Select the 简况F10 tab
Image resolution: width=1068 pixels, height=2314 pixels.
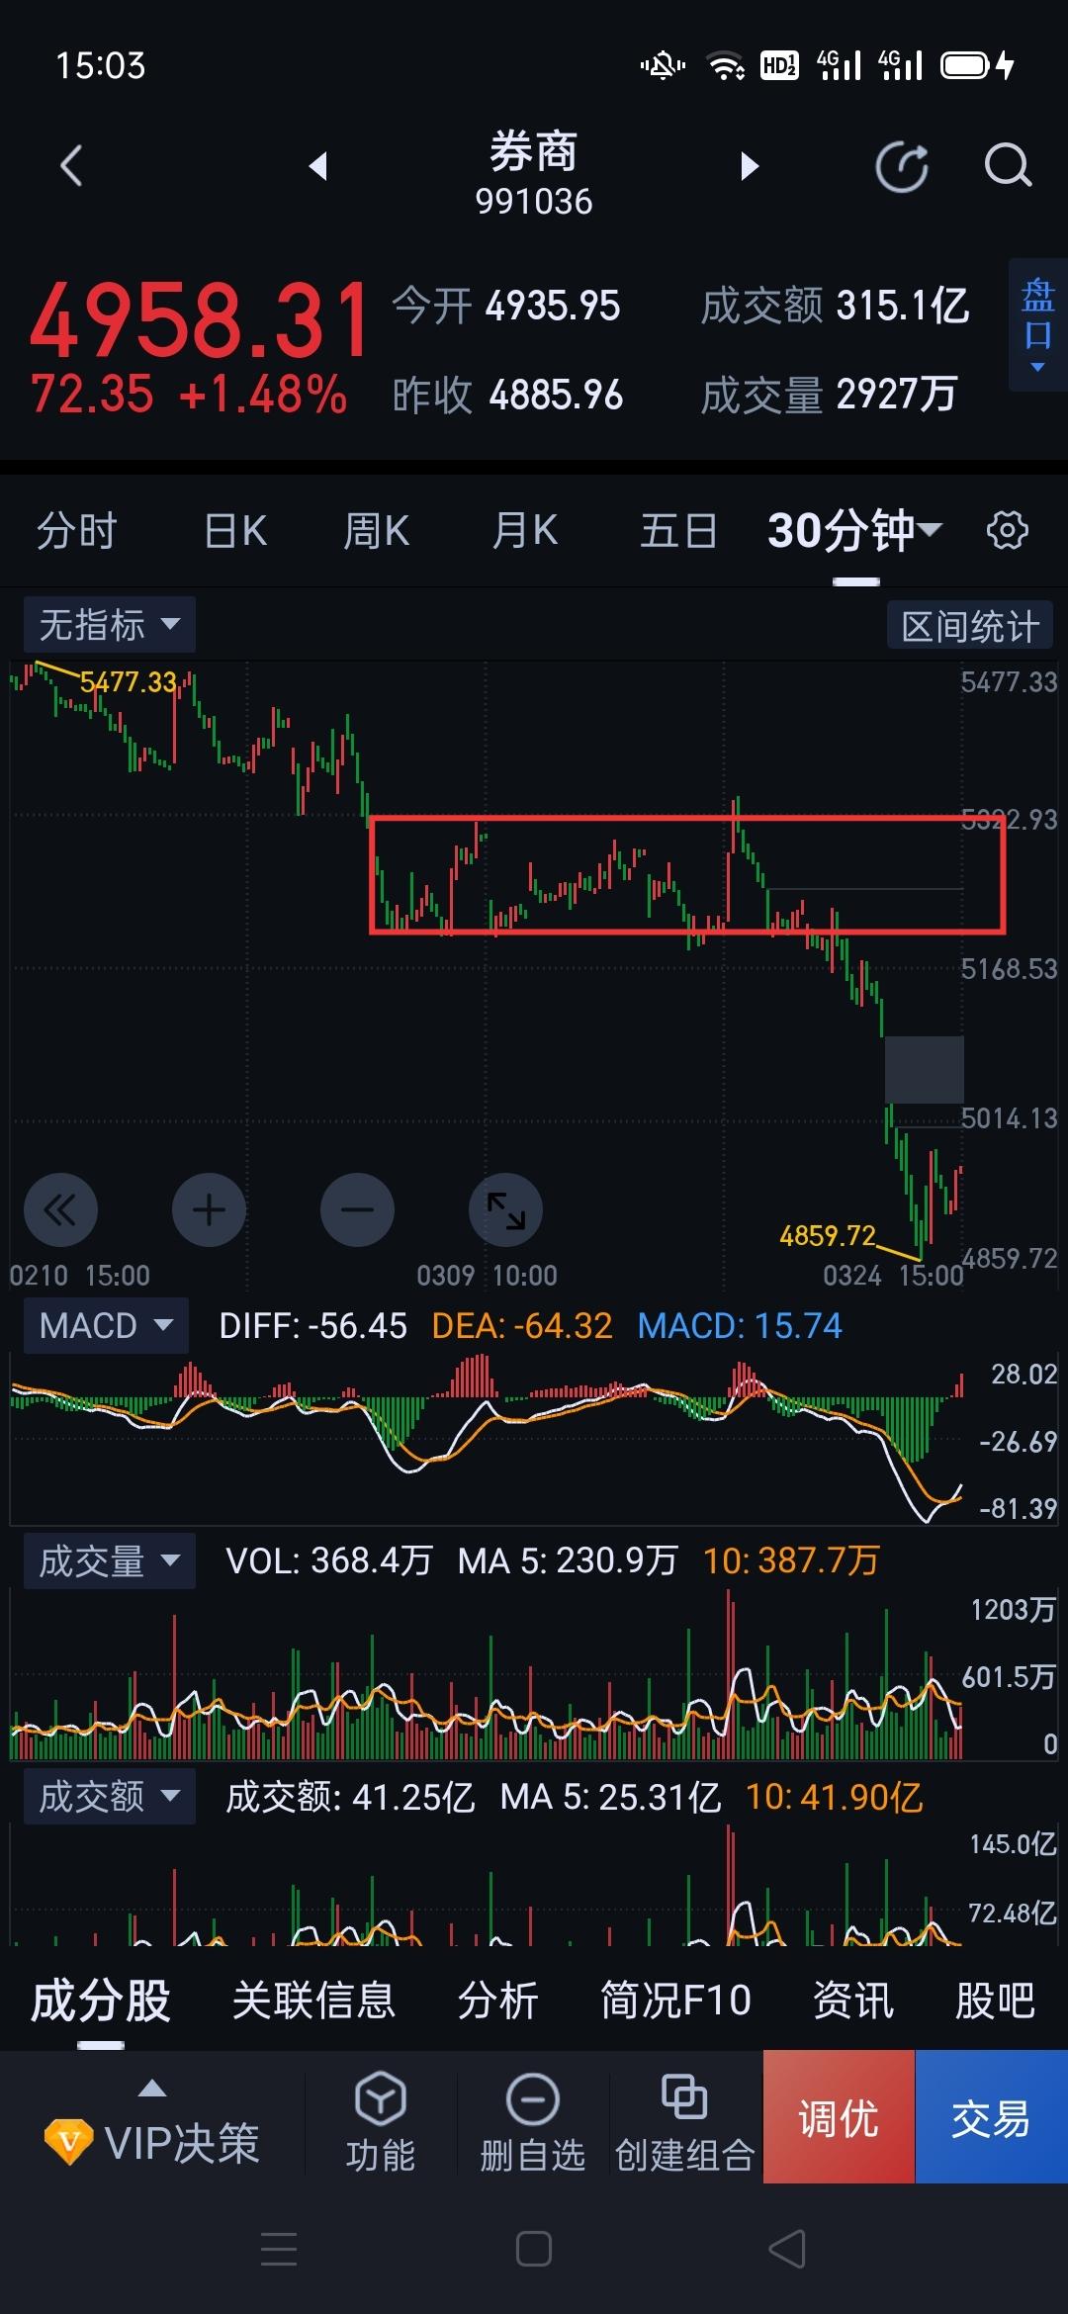[x=676, y=2001]
